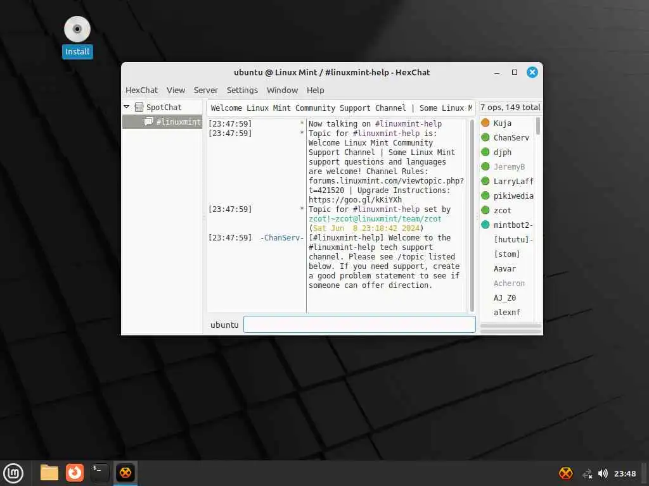Open the Files folder in taskbar
649x486 pixels.
pyautogui.click(x=49, y=473)
